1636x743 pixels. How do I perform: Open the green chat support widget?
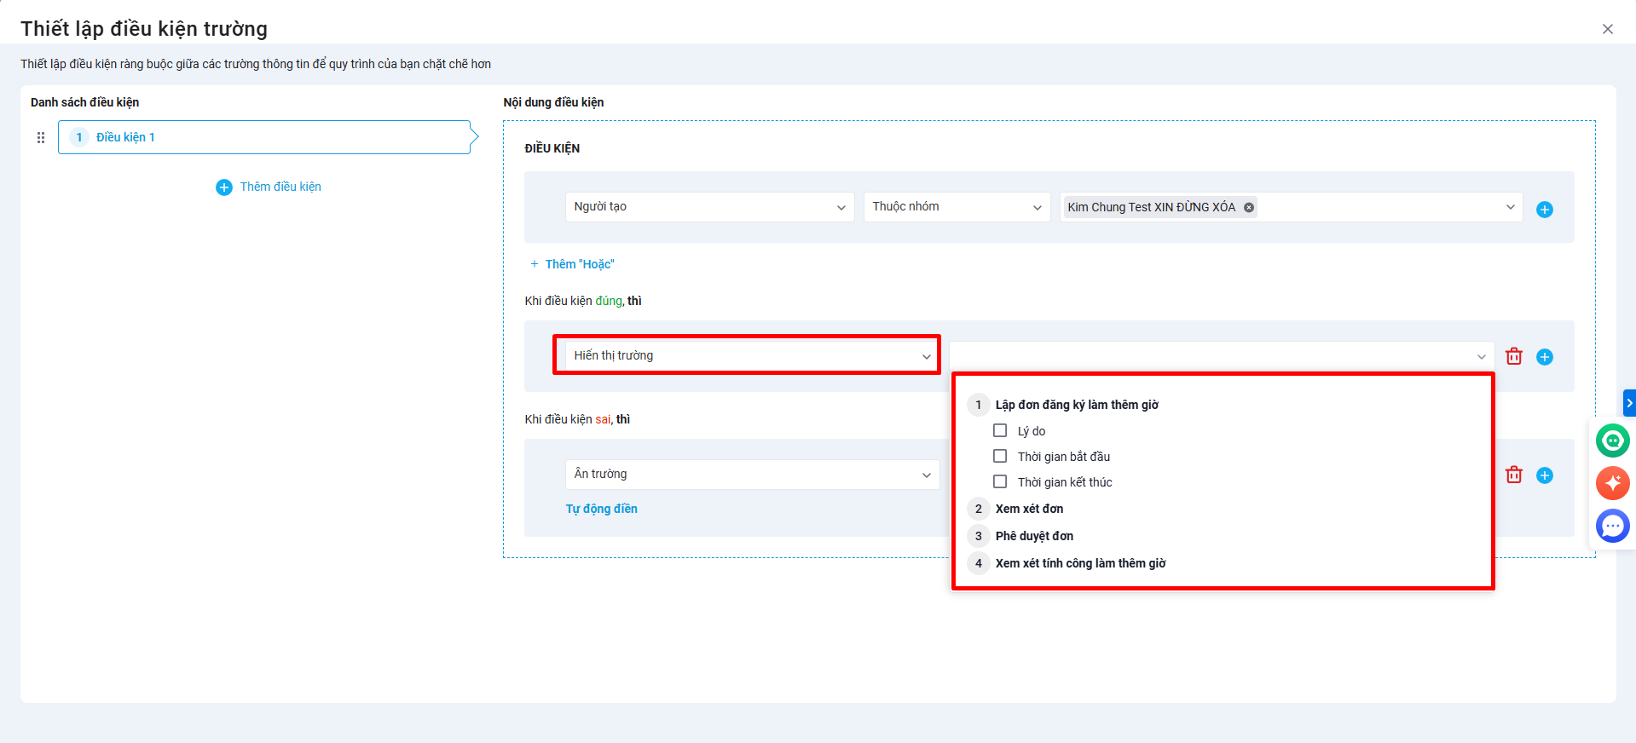(1612, 441)
